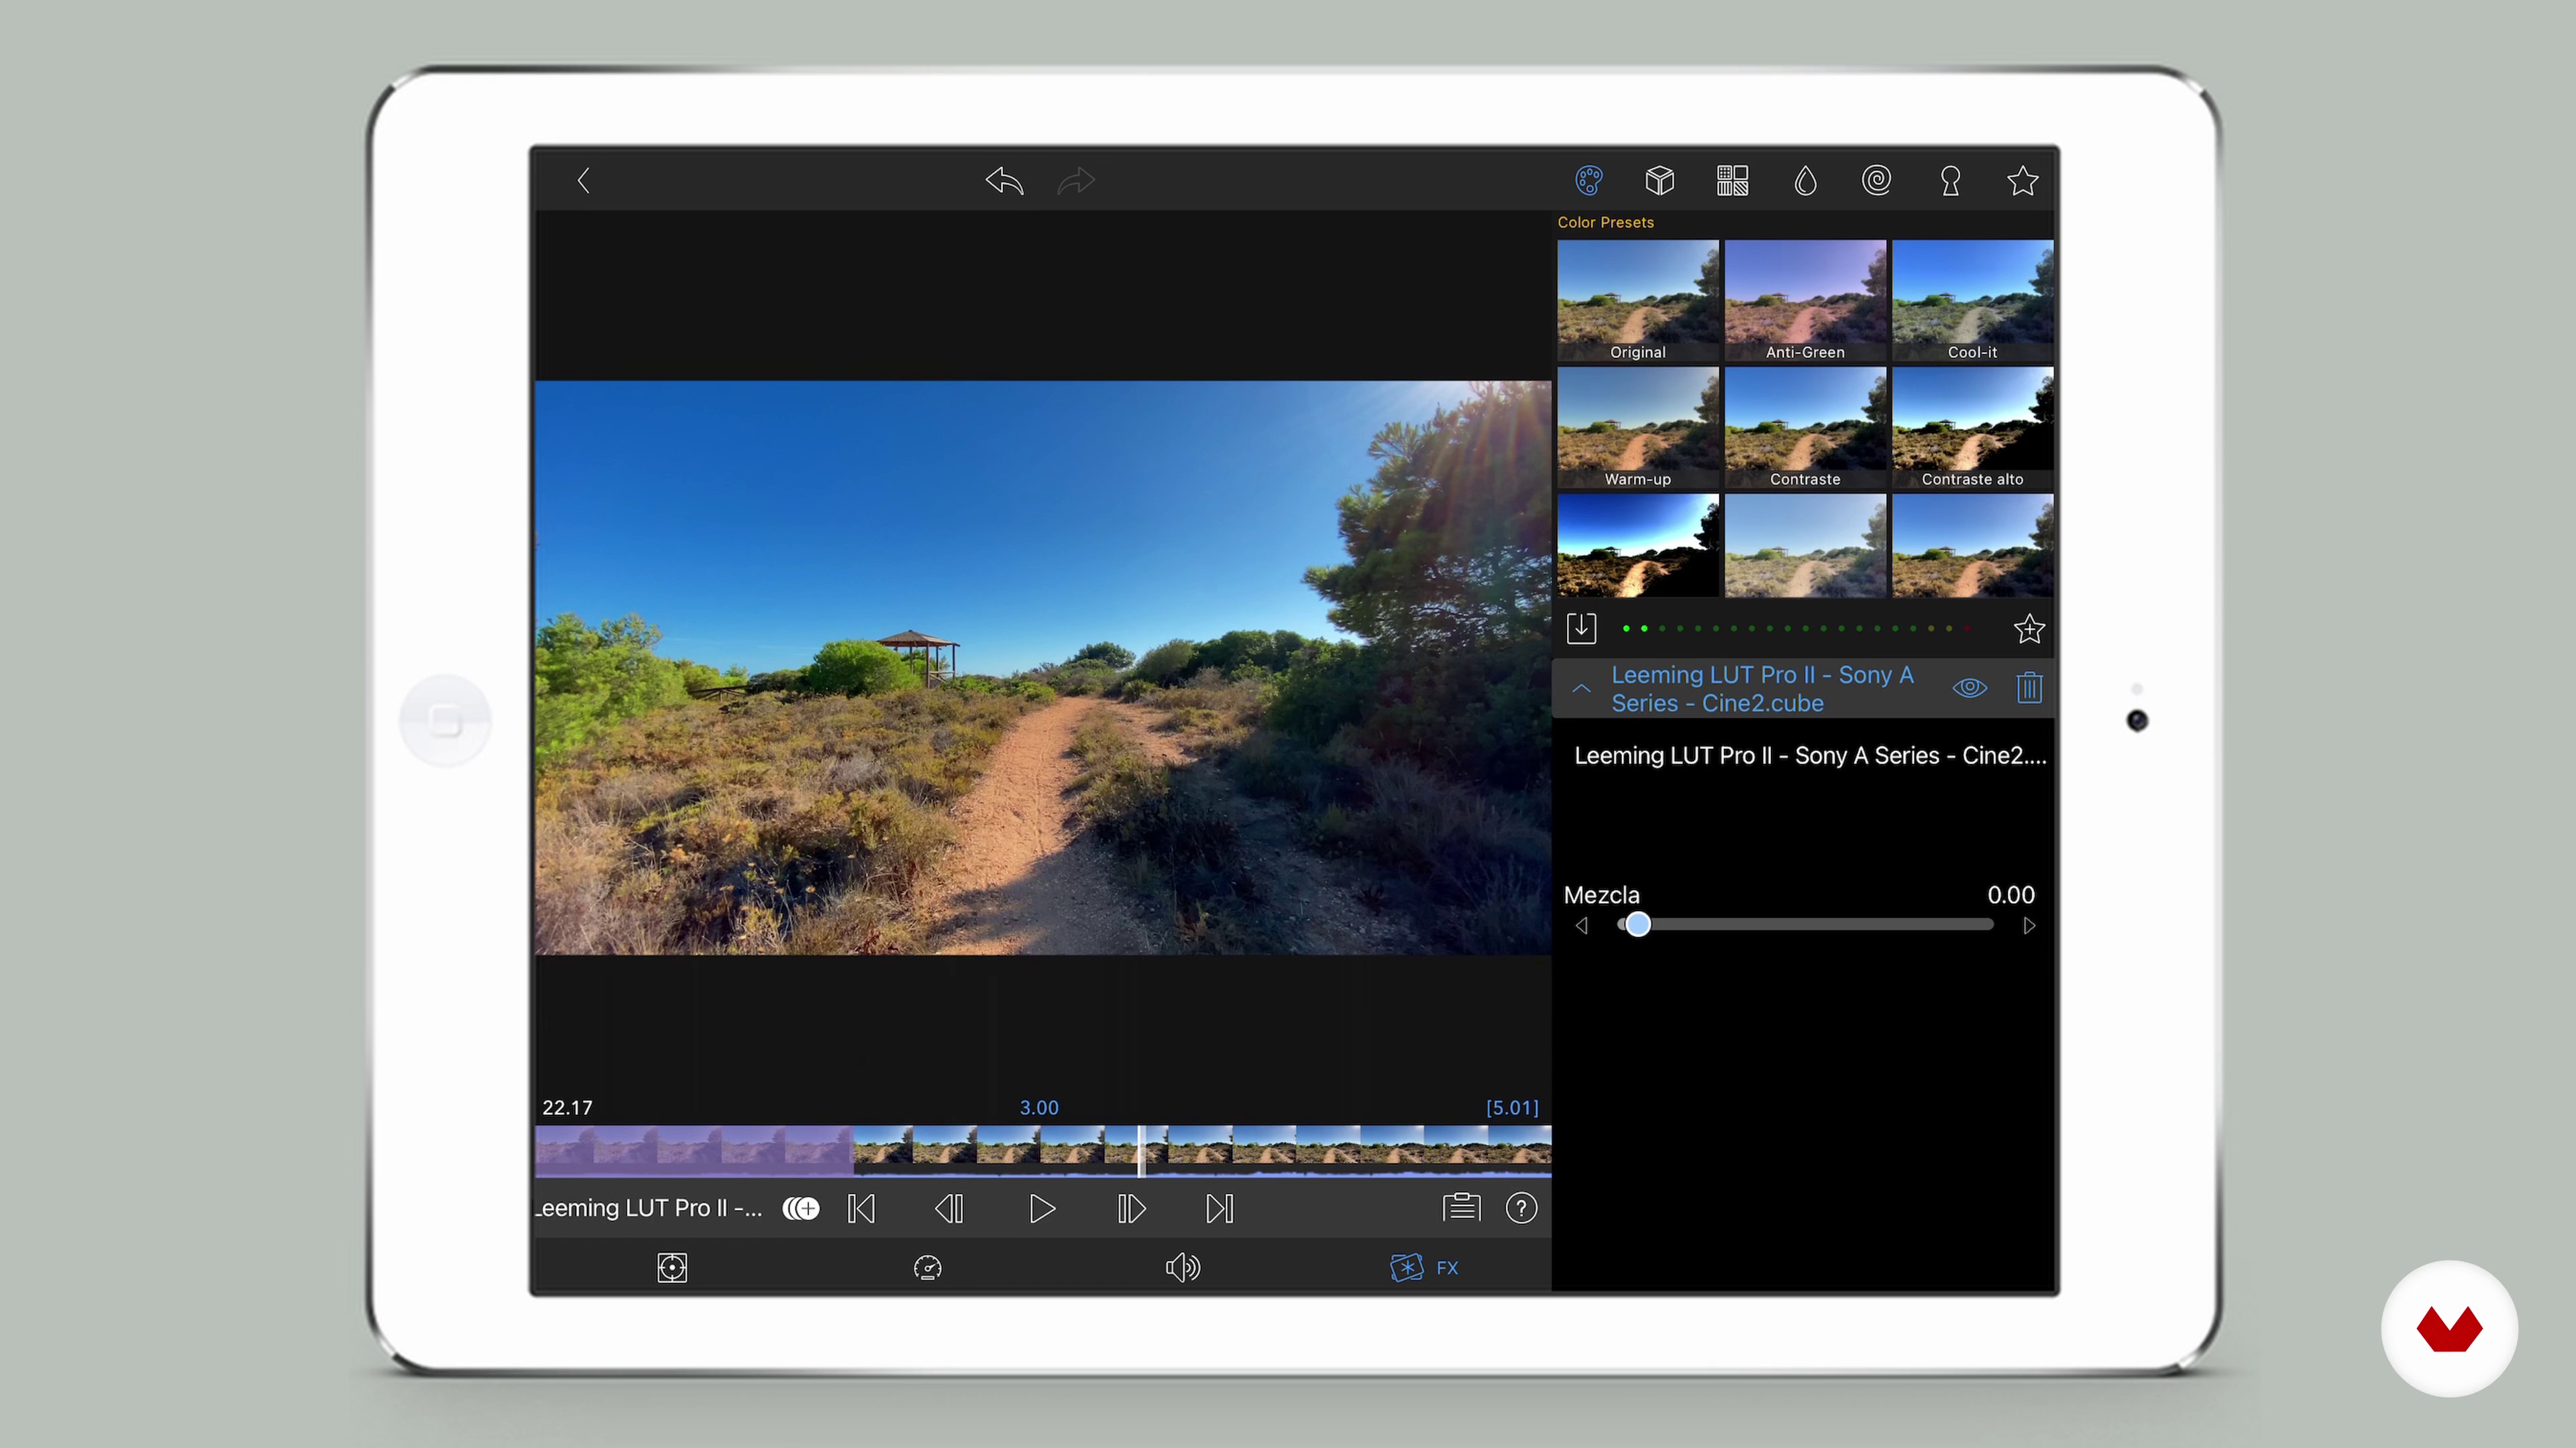
Task: Tap the truncated clip name beside transport
Action: coord(649,1208)
